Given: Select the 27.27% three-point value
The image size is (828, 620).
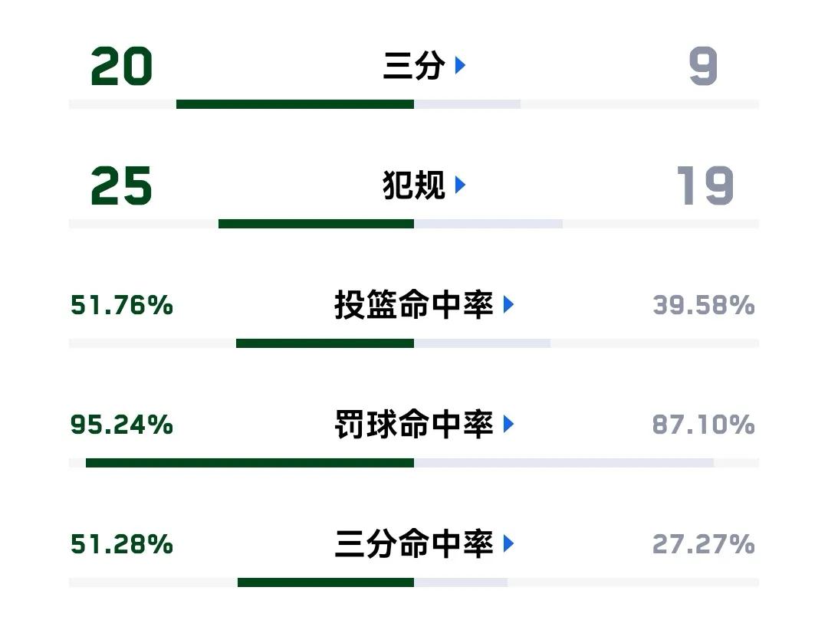Looking at the screenshot, I should point(703,545).
